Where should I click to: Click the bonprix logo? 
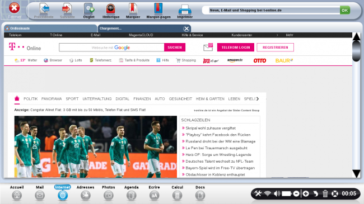click(211, 60)
